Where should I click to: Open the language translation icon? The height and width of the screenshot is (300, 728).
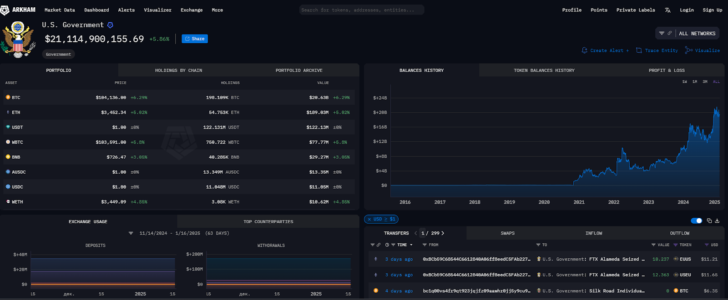[x=667, y=10]
